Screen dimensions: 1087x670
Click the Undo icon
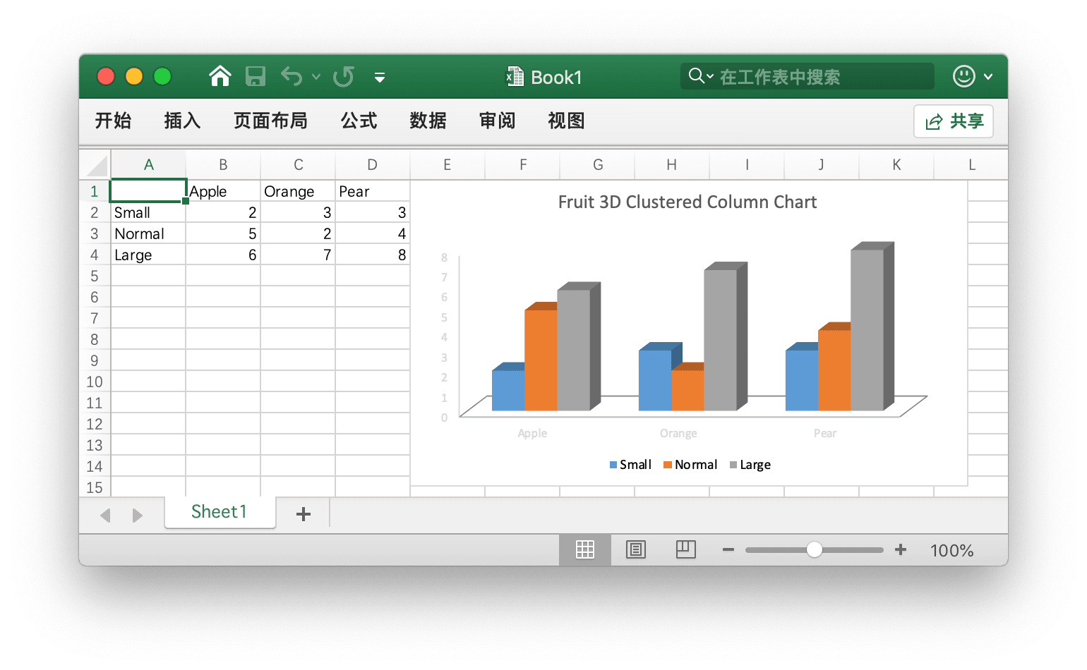pos(292,76)
